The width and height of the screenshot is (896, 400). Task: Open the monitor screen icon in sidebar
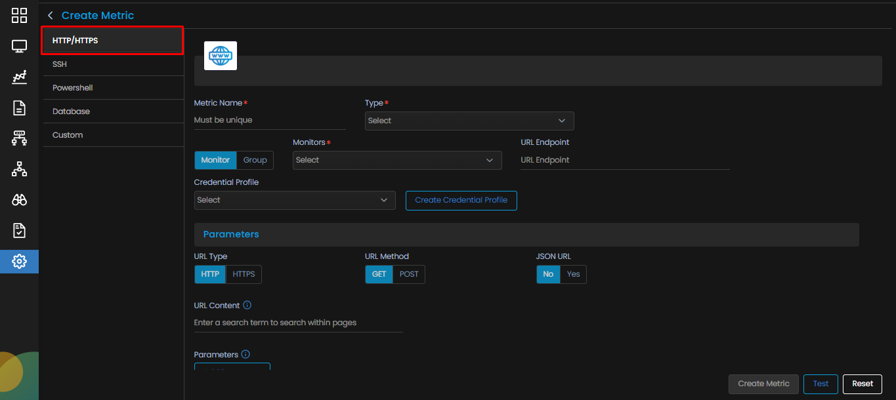pos(19,47)
